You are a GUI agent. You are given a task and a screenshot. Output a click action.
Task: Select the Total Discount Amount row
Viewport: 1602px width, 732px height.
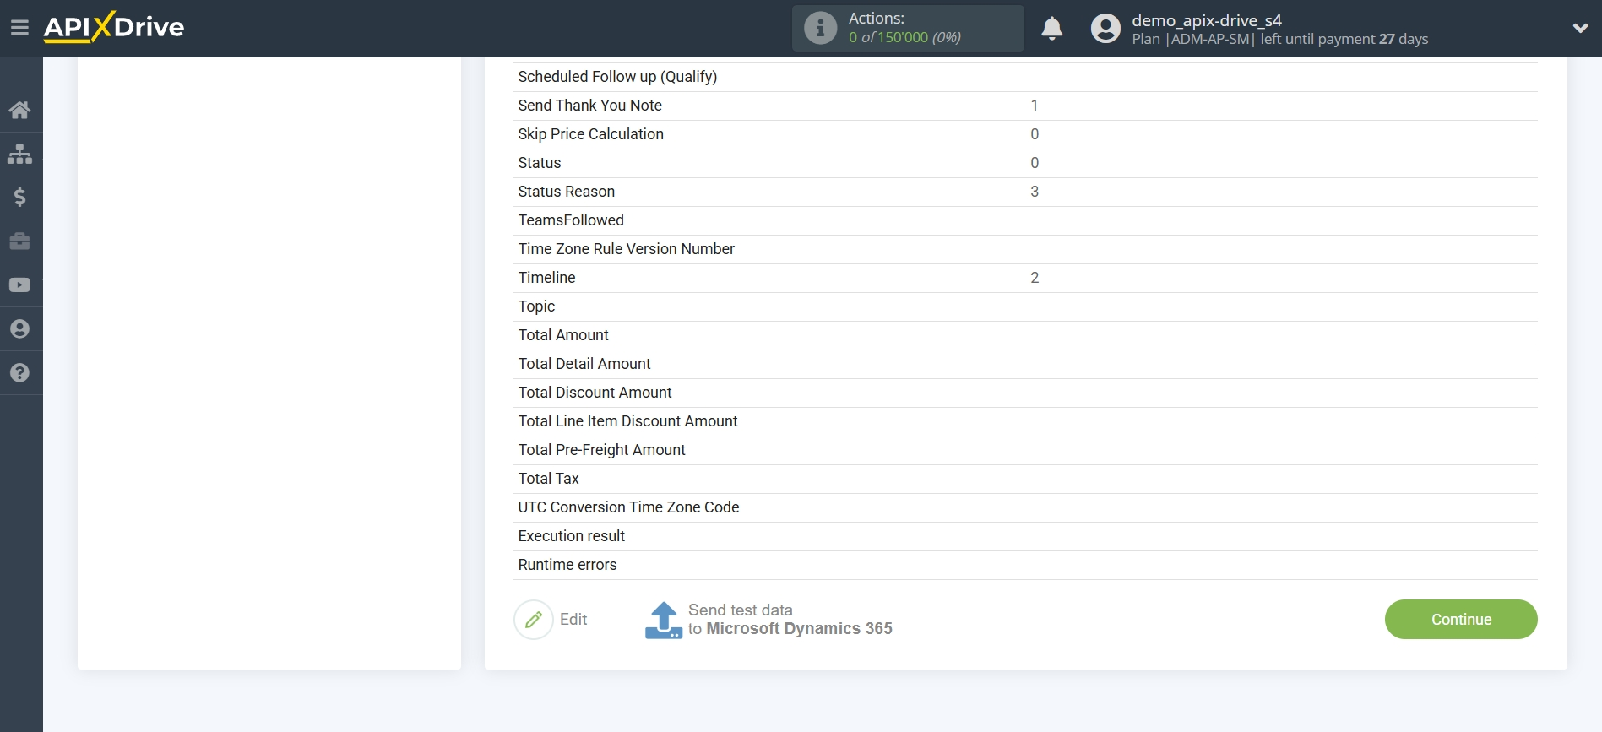coord(1025,393)
